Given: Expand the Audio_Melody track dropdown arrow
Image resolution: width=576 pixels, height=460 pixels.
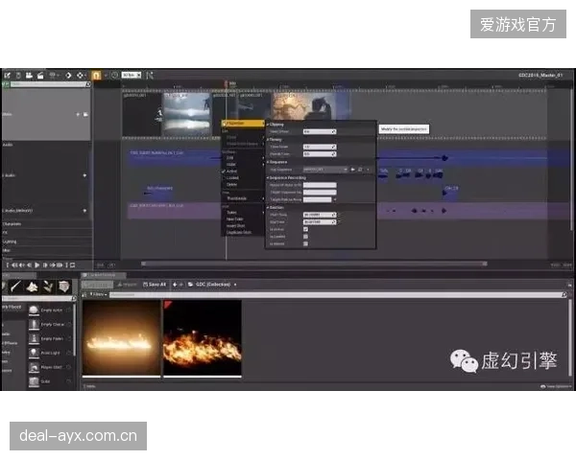Looking at the screenshot, I should pyautogui.click(x=84, y=211).
